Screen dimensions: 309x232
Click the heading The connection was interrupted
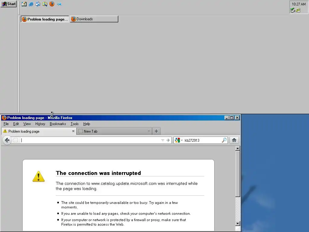(x=98, y=173)
